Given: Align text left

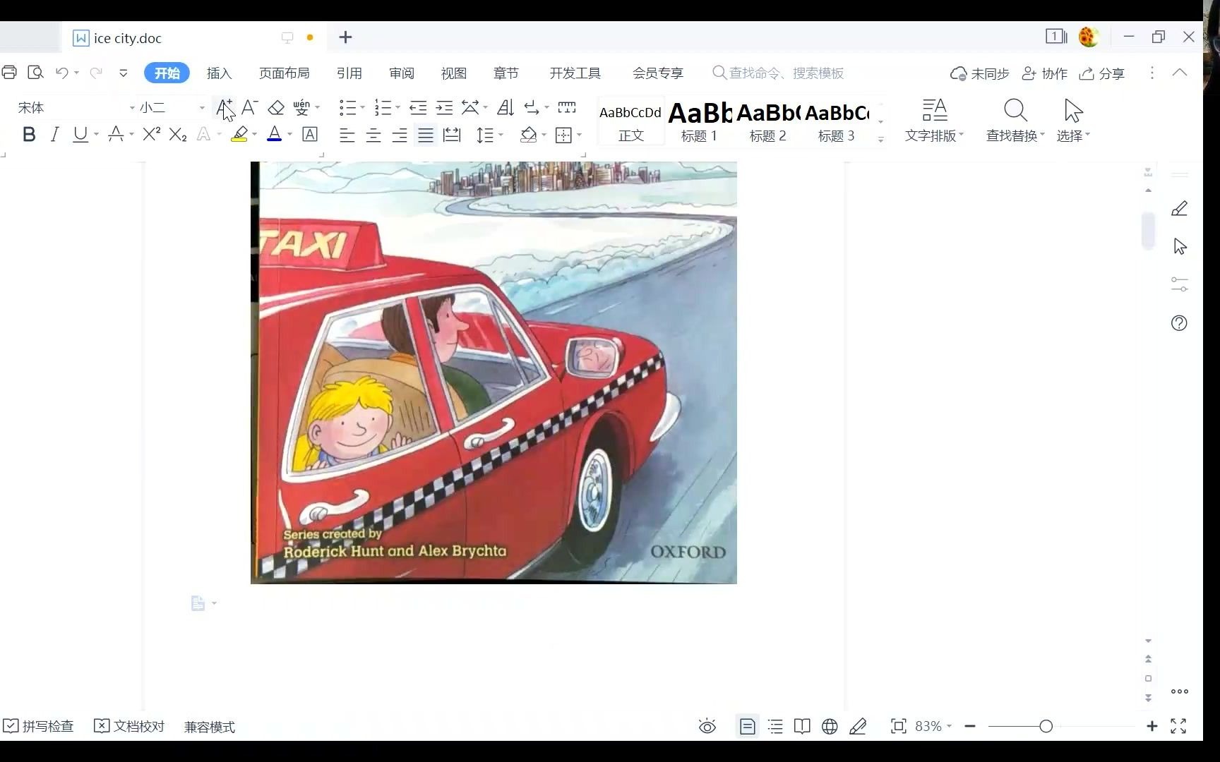Looking at the screenshot, I should coord(347,135).
